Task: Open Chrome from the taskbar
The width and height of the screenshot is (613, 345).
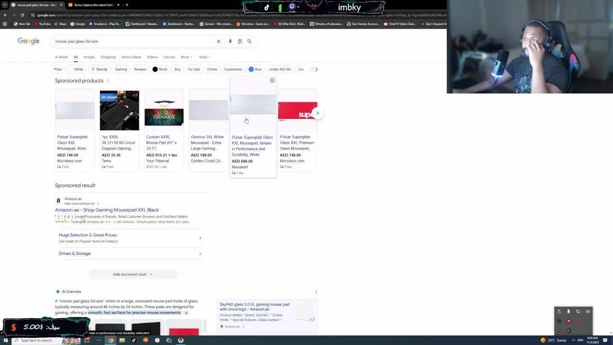Action: click(x=110, y=340)
